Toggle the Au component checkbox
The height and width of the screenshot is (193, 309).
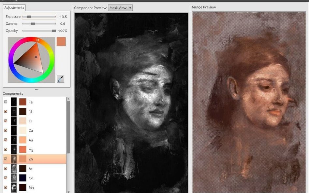click(6, 140)
